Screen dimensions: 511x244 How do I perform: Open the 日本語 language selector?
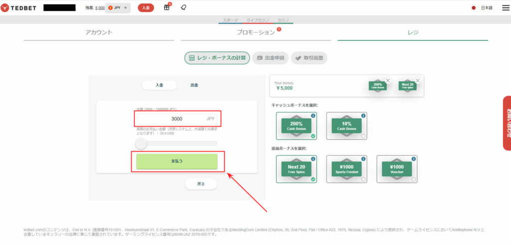pos(487,8)
